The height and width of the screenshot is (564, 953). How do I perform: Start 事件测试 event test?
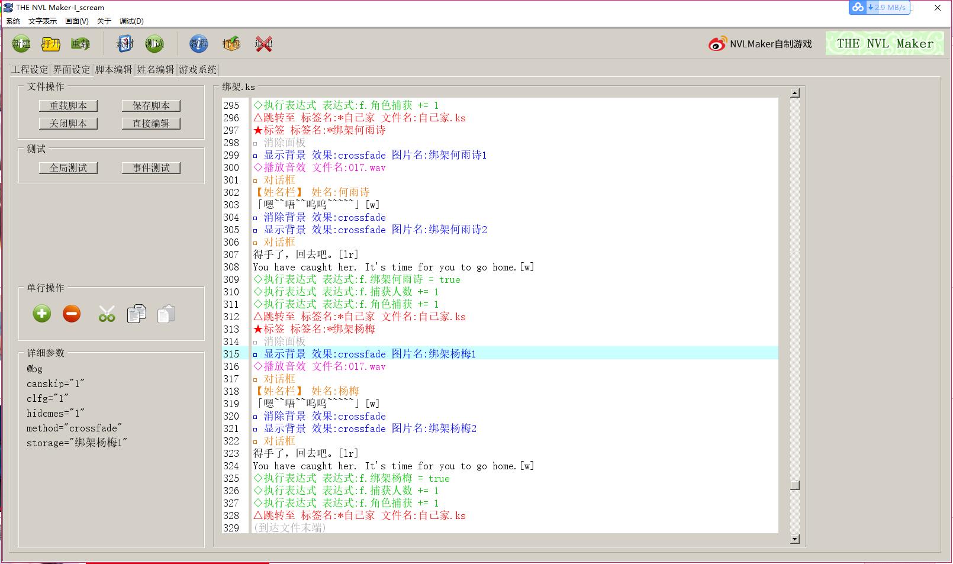point(151,168)
